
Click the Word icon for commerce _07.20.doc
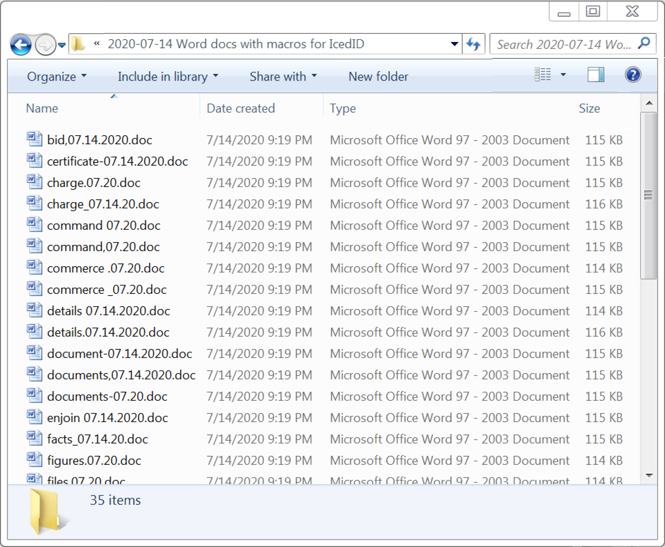[34, 288]
